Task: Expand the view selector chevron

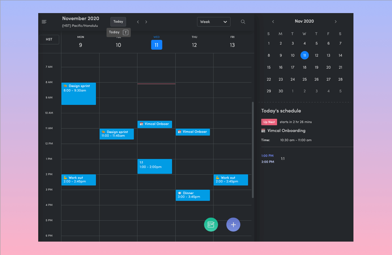Action: pyautogui.click(x=225, y=22)
